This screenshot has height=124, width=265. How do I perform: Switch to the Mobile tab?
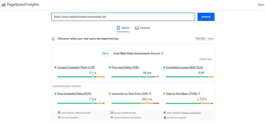(x=123, y=28)
